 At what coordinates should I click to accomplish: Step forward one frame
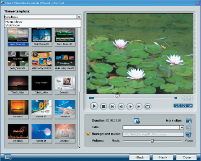(x=130, y=106)
